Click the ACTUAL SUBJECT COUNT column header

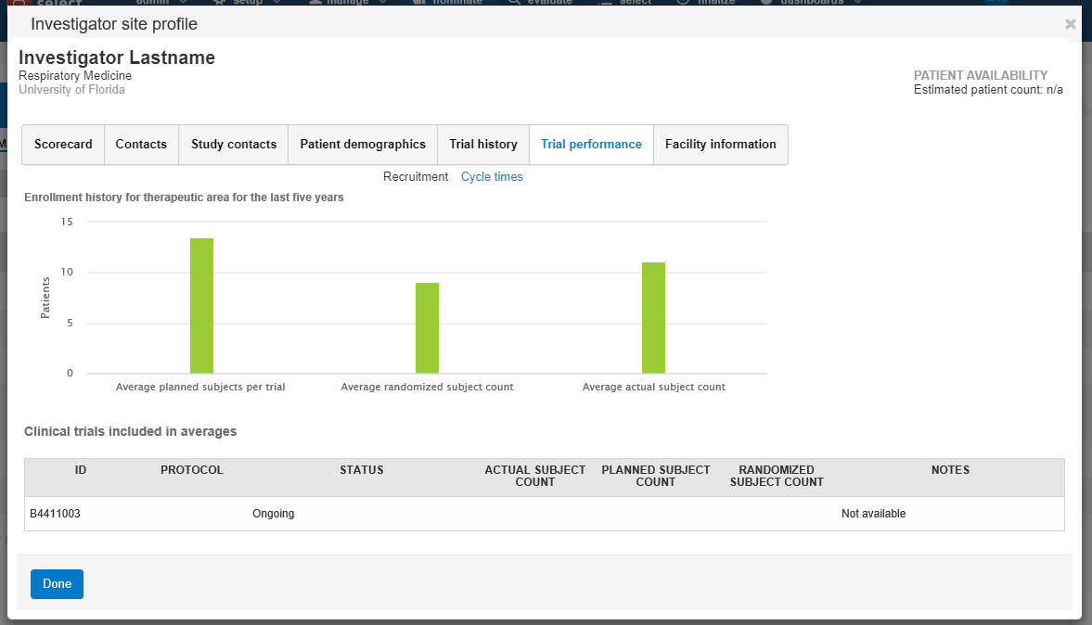click(534, 476)
